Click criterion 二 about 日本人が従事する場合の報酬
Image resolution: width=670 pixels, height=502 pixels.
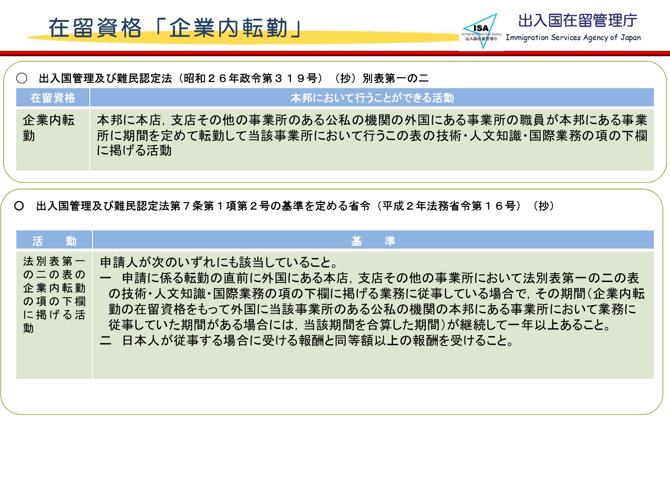click(x=307, y=340)
